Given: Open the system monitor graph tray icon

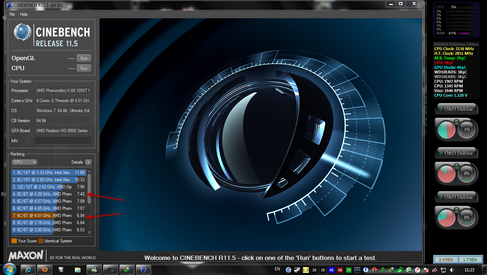Looking at the screenshot, I should [357, 270].
